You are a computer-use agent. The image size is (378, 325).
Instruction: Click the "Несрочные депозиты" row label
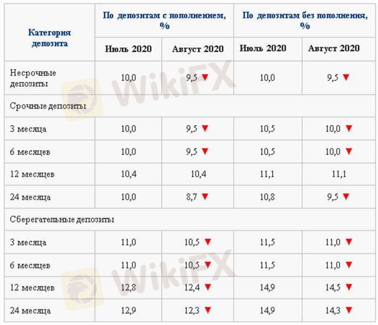(33, 78)
